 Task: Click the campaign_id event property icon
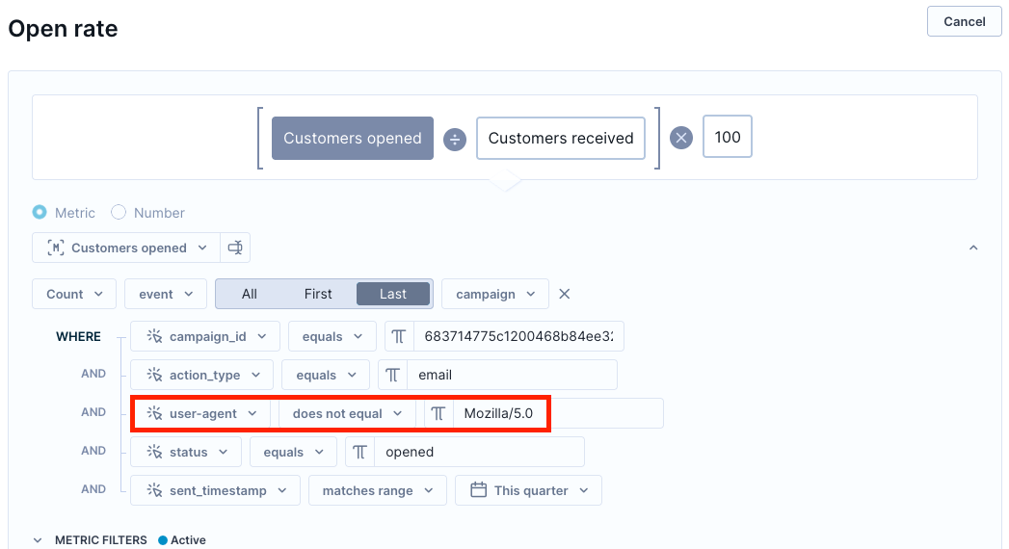click(x=154, y=335)
